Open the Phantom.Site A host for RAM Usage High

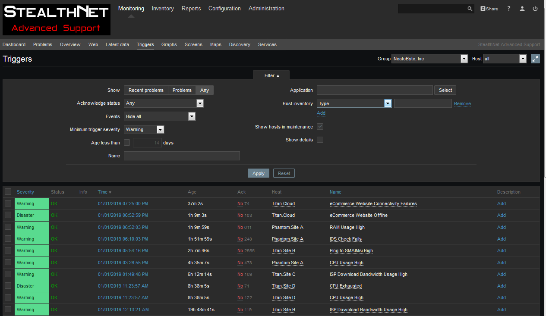[287, 227]
